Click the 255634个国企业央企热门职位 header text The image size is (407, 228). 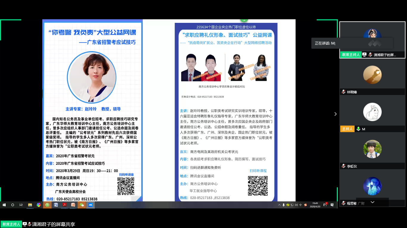226,27
